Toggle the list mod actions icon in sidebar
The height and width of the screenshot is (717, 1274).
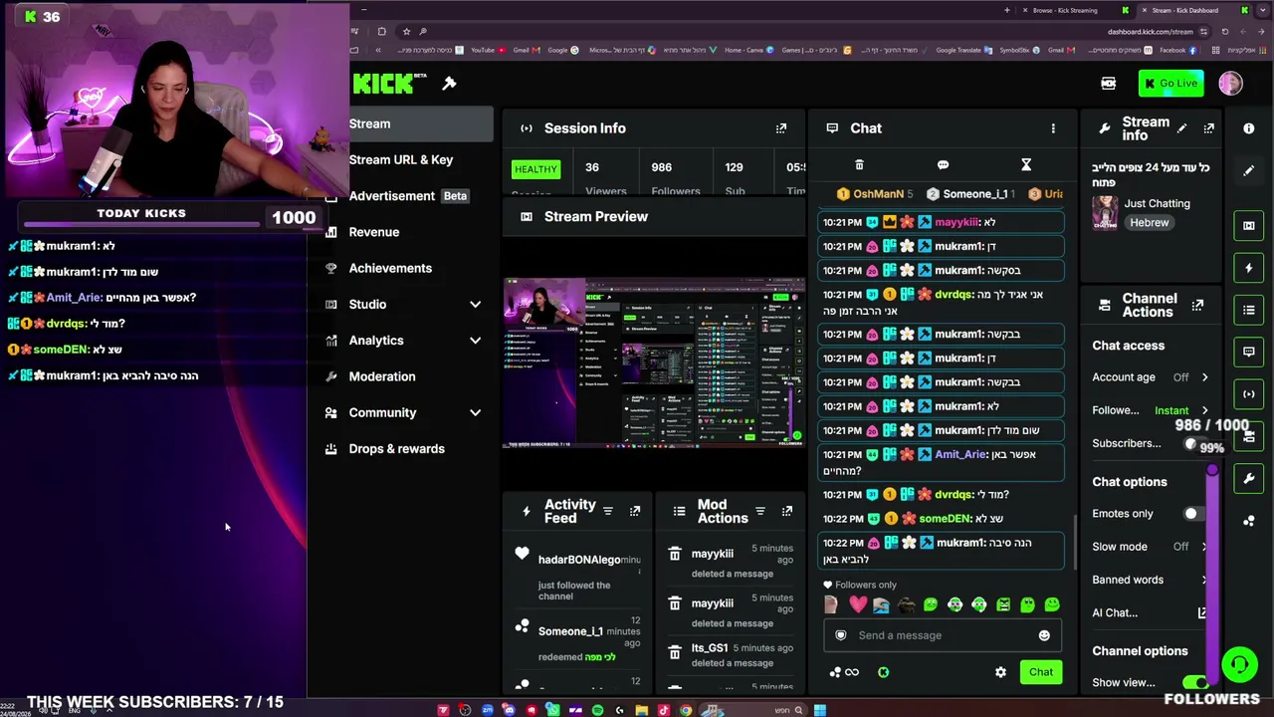(x=1249, y=310)
